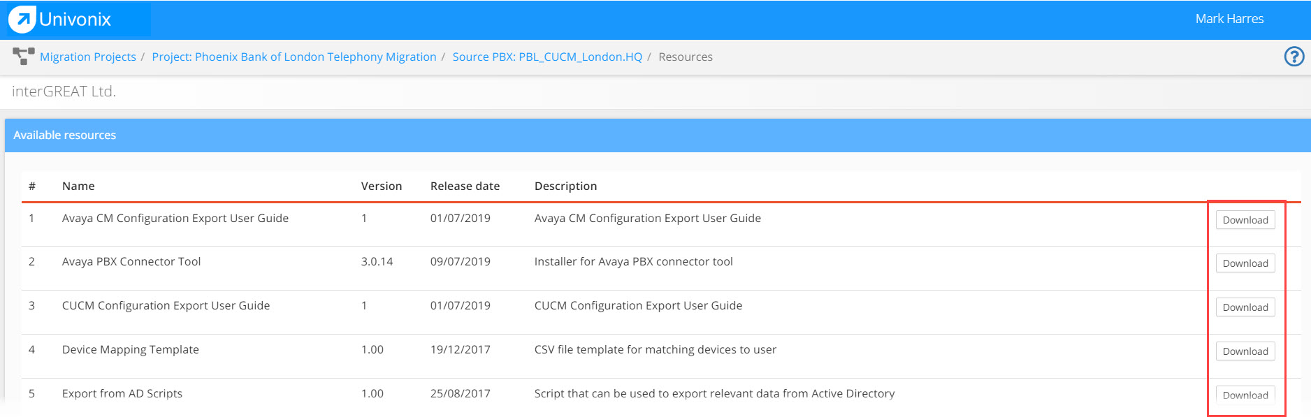Viewport: 1311px width, 417px height.
Task: Select the Avaya PBX Connector Tool row name
Action: [131, 261]
